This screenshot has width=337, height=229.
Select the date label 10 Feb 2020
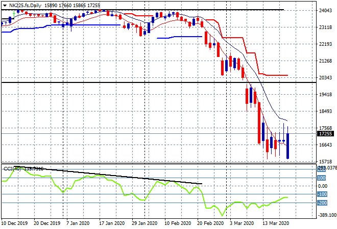tap(178, 223)
